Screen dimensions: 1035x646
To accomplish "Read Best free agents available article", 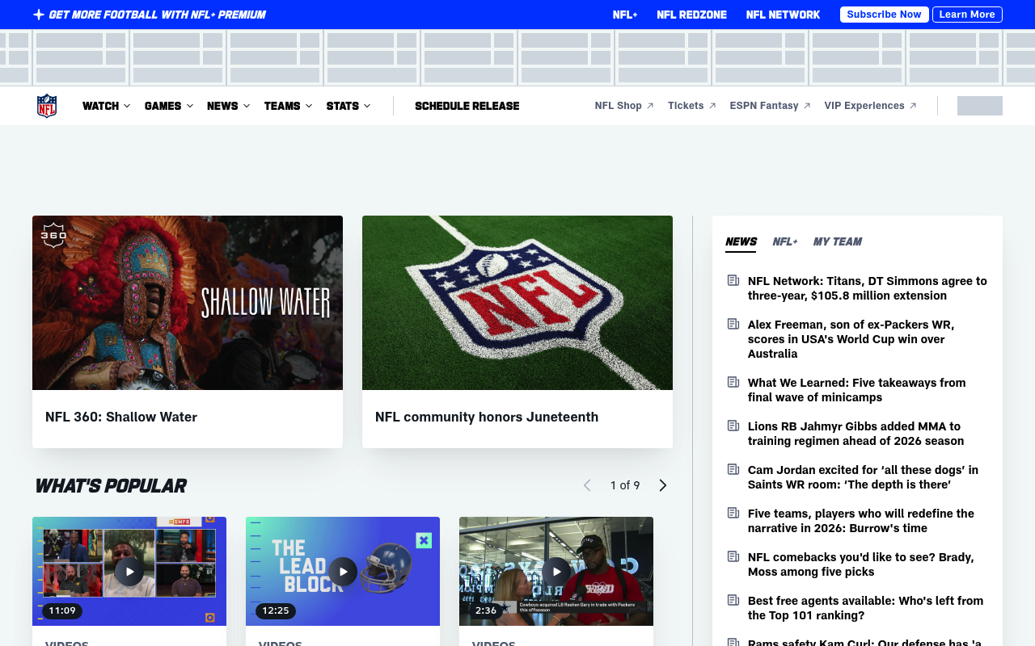I will point(866,608).
